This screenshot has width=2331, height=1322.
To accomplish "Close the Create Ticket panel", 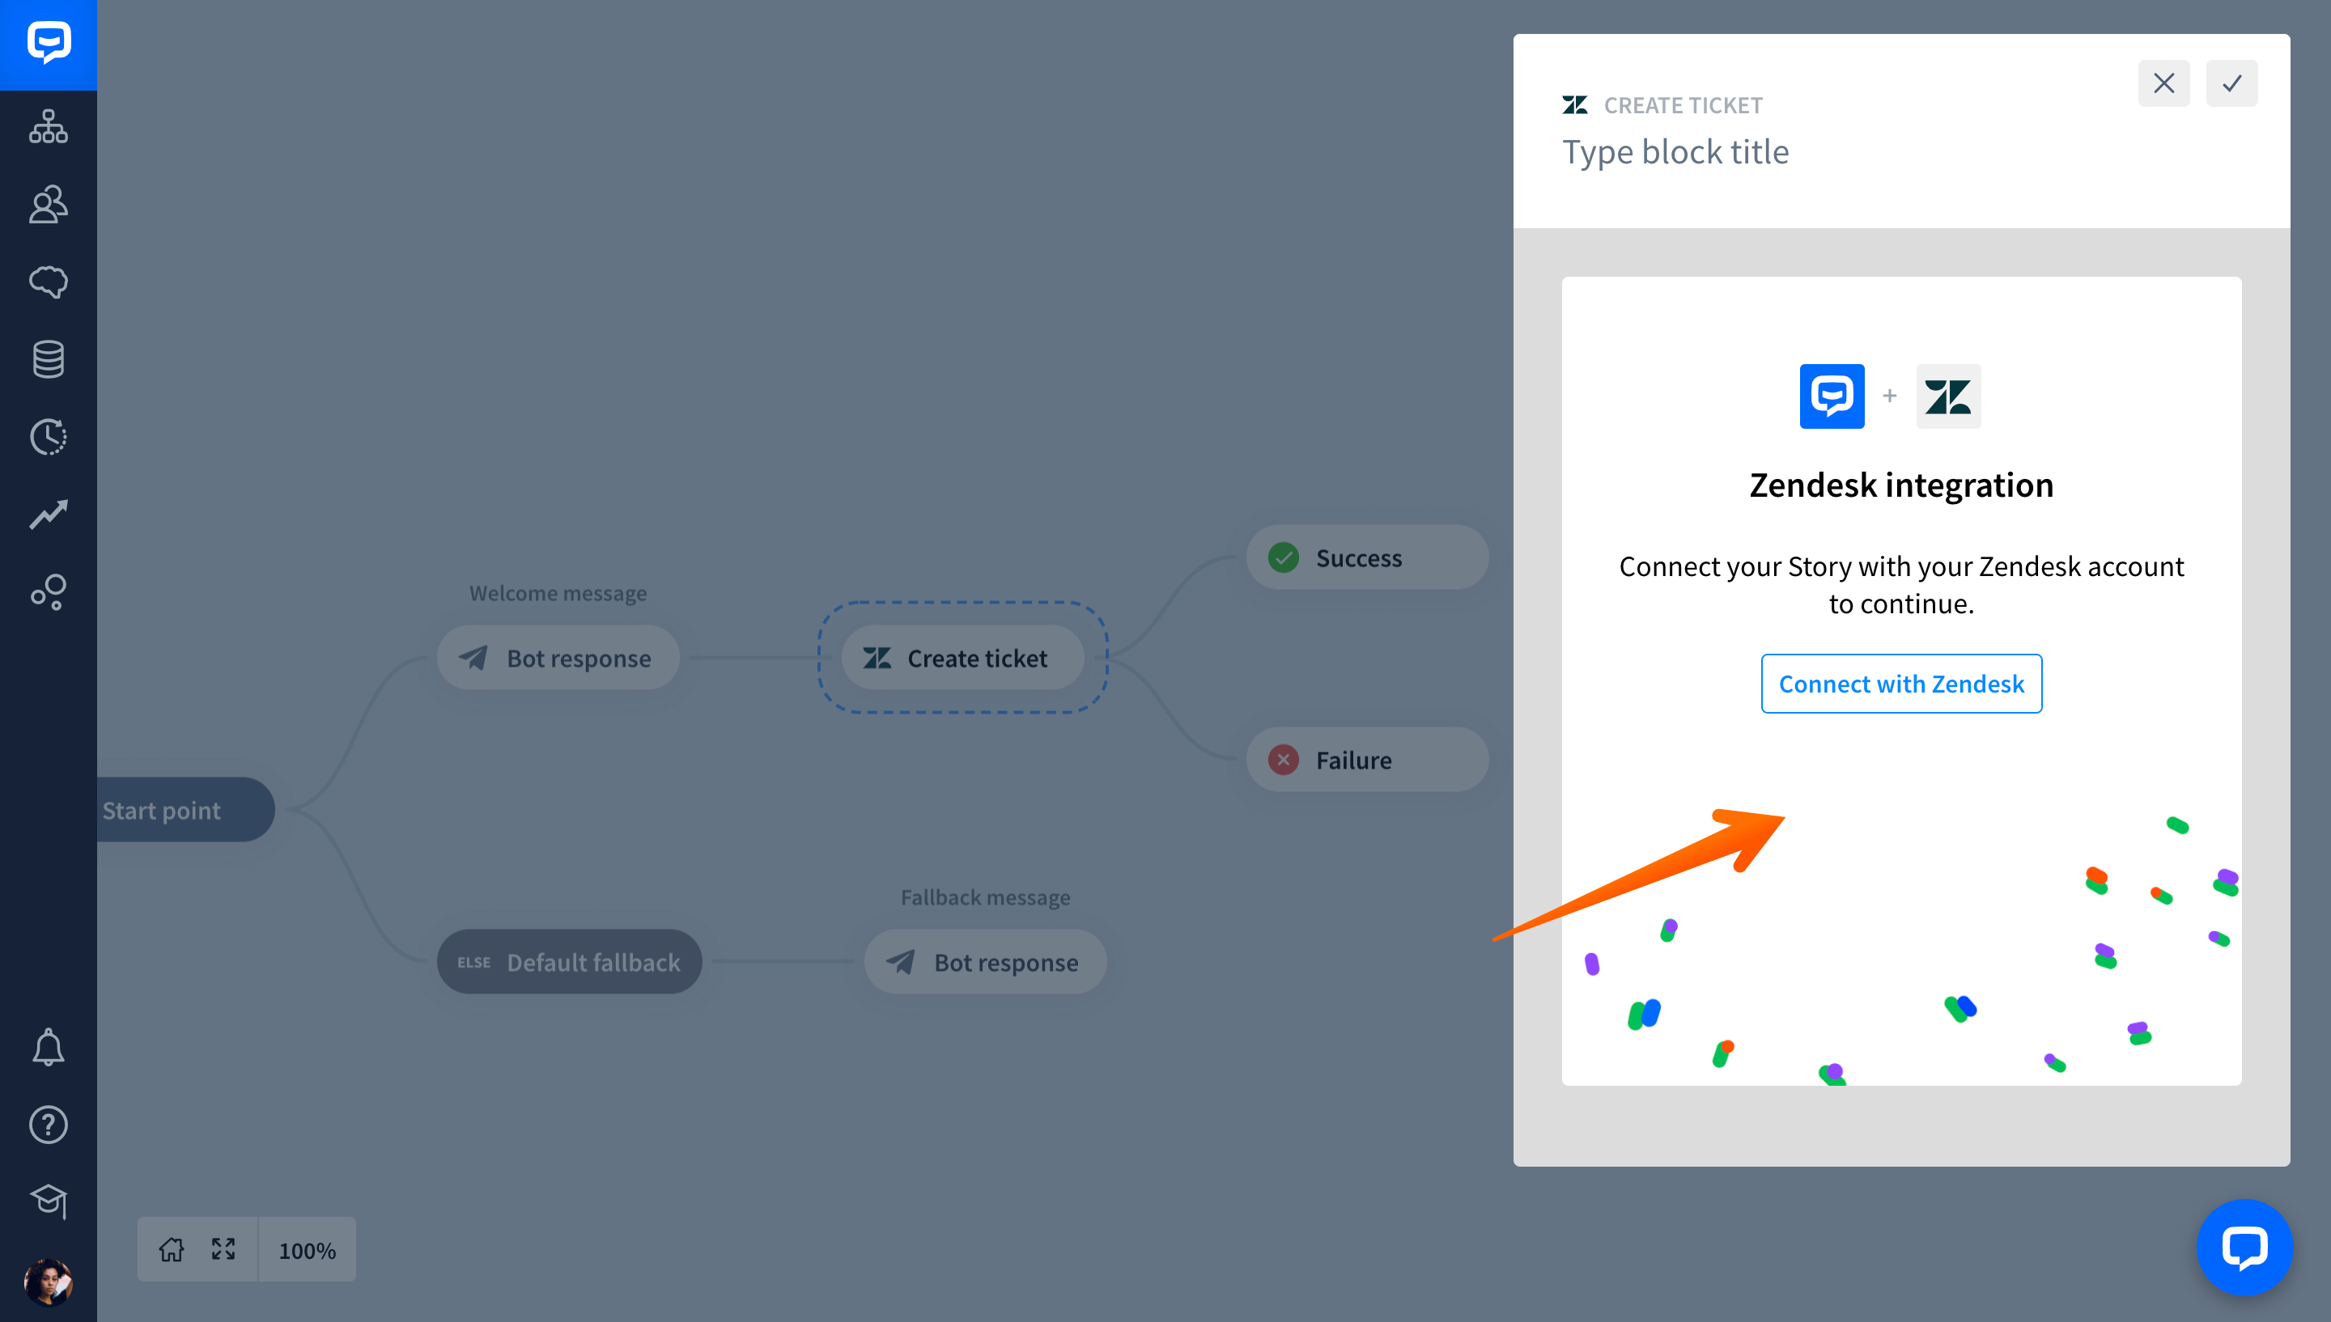I will pyautogui.click(x=2163, y=83).
